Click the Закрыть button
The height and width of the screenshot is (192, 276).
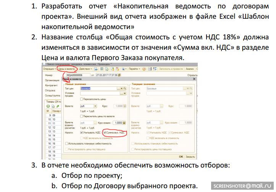pyautogui.click(x=190, y=156)
